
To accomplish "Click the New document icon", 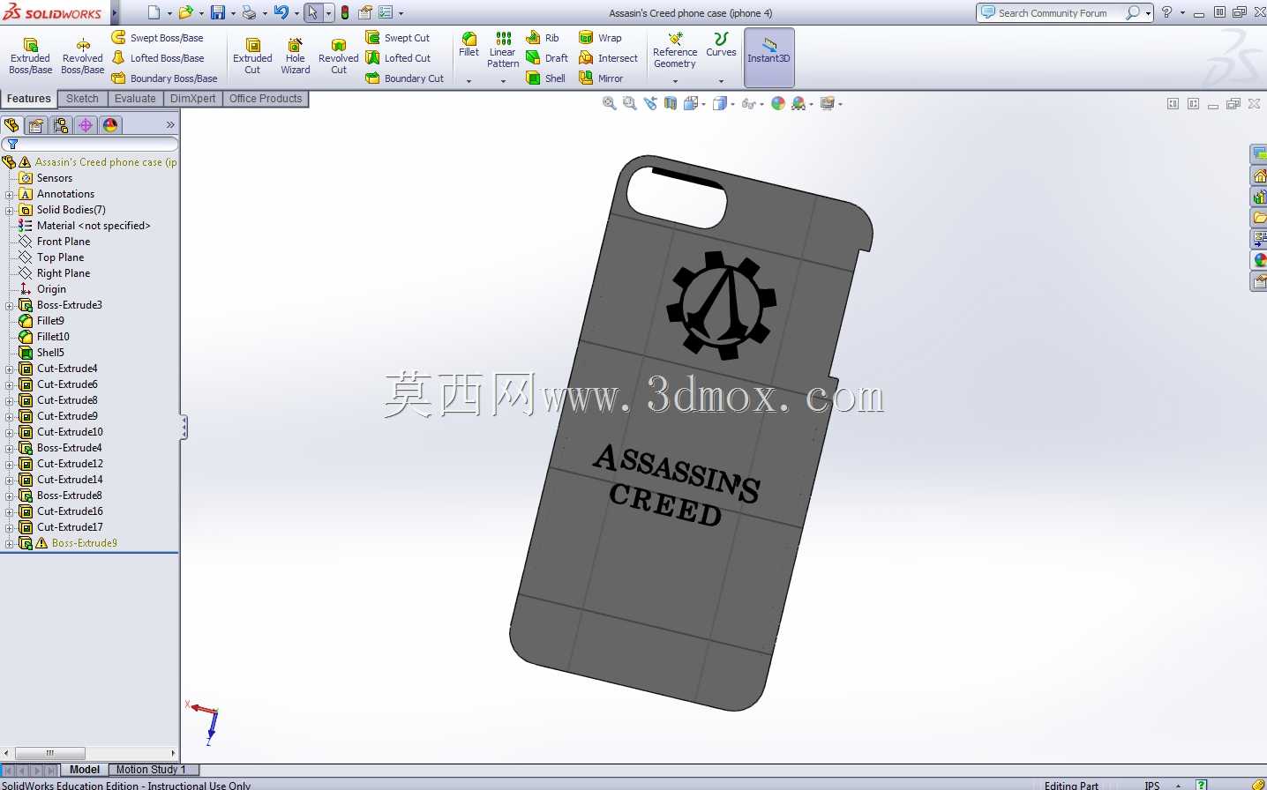I will pyautogui.click(x=154, y=12).
